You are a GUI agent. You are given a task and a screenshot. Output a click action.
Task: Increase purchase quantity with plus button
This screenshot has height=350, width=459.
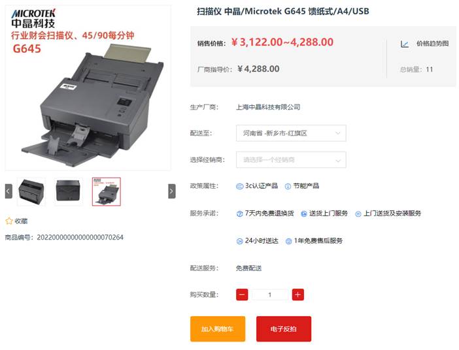tap(297, 294)
